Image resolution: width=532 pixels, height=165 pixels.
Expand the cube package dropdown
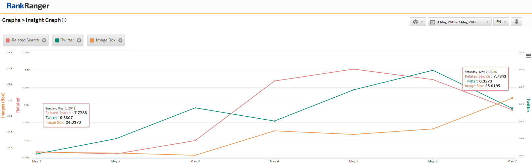tap(418, 22)
